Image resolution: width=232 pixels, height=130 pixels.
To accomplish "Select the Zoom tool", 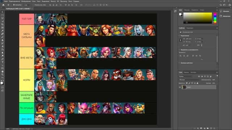I will coord(3,74).
